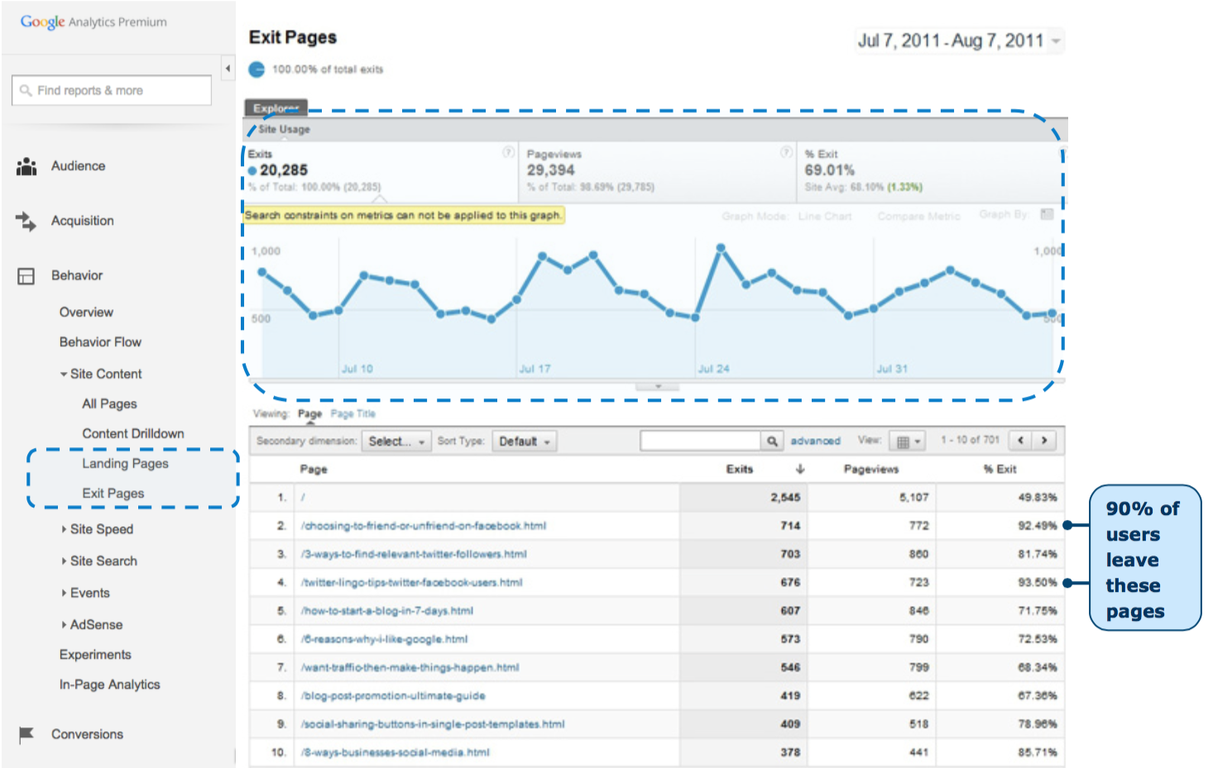
Task: Open how-to-start-a-blog-in-7-days link
Action: pos(387,611)
